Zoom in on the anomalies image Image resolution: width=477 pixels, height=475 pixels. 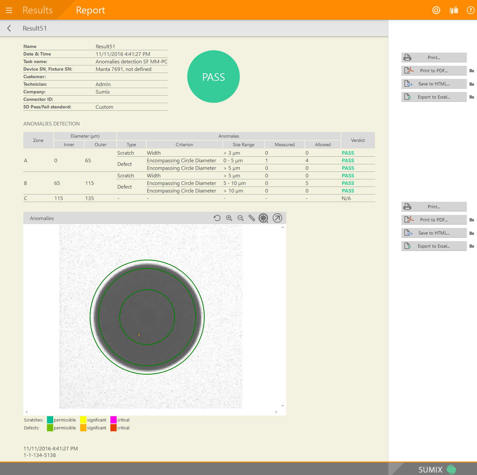tap(229, 218)
